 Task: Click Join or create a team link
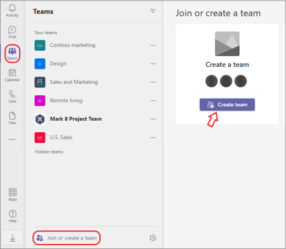pos(71,238)
